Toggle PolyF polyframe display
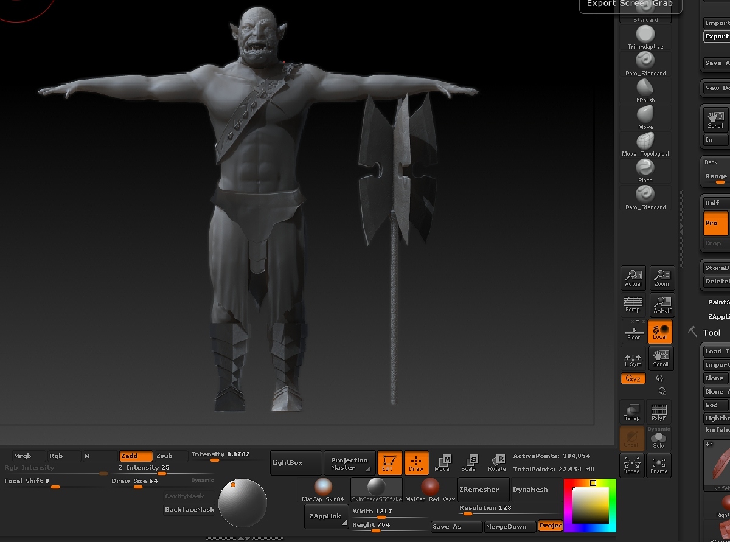 click(658, 412)
